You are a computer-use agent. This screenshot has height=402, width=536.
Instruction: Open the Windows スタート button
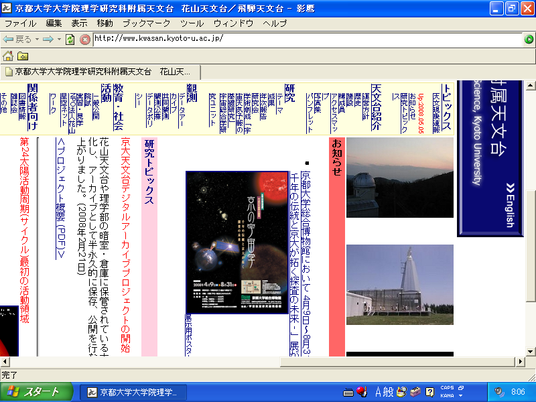(36, 392)
